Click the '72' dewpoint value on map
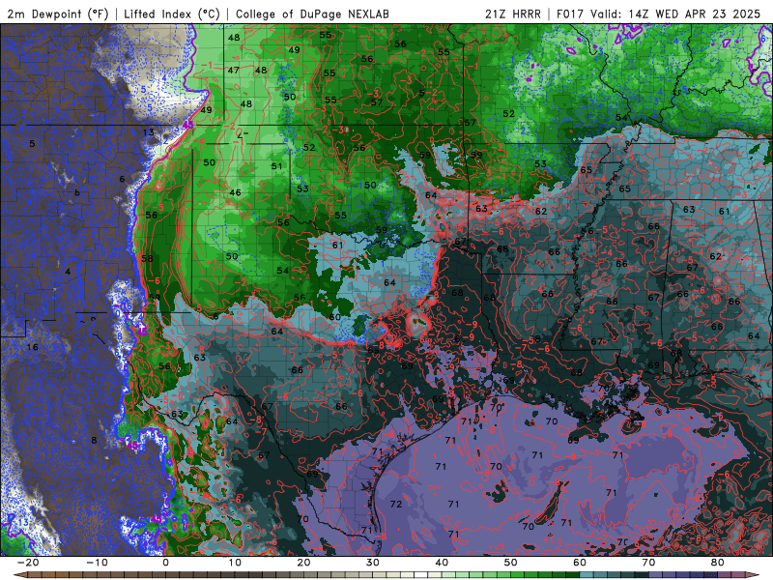 click(x=396, y=504)
